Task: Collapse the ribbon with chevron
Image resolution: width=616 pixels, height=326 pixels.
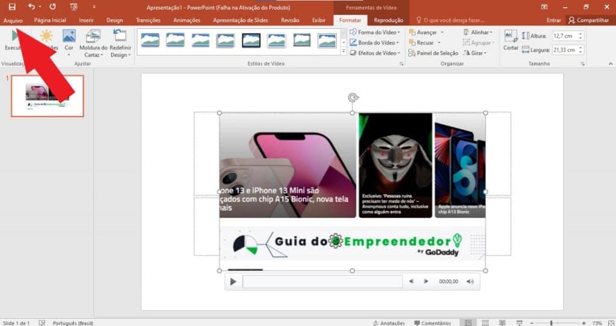Action: click(610, 64)
